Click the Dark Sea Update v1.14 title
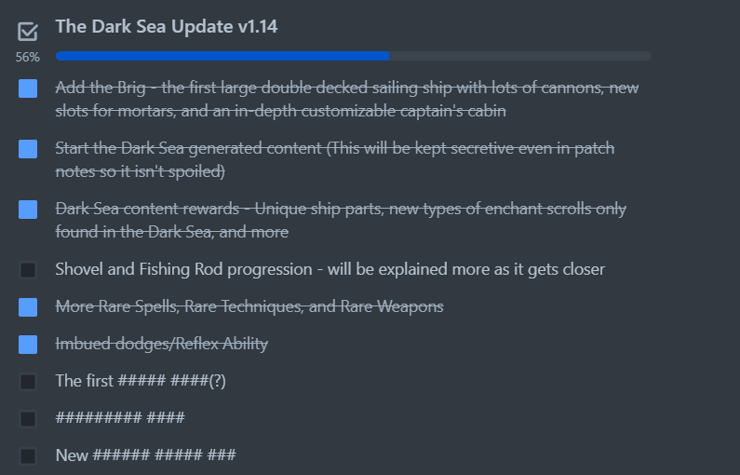This screenshot has height=475, width=740. [166, 26]
